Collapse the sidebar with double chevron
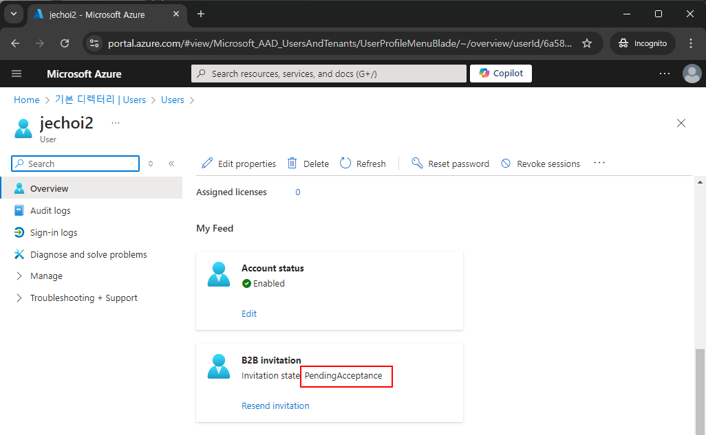The image size is (706, 435). point(171,164)
